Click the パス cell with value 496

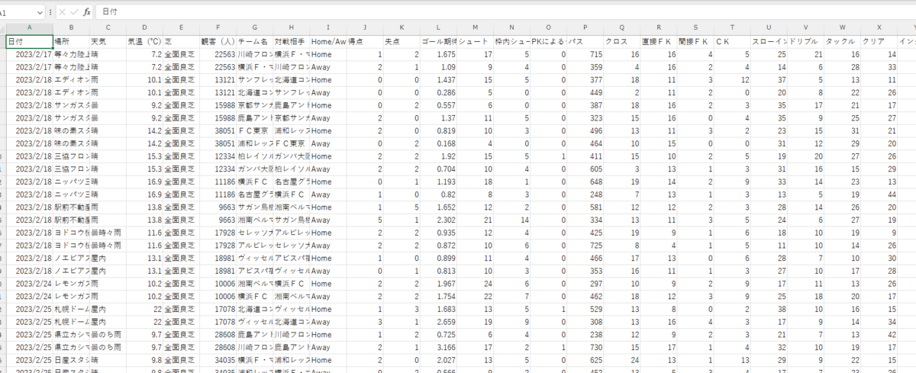tap(585, 130)
